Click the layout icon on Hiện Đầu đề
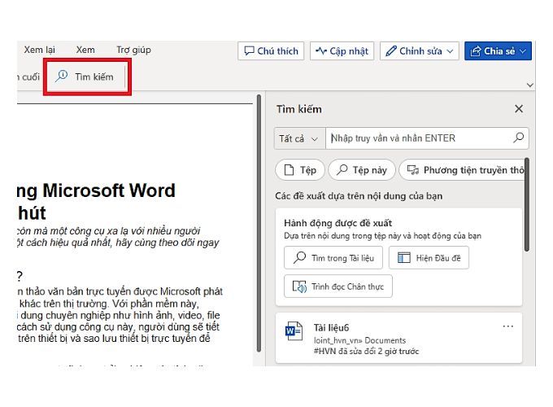 pyautogui.click(x=404, y=258)
